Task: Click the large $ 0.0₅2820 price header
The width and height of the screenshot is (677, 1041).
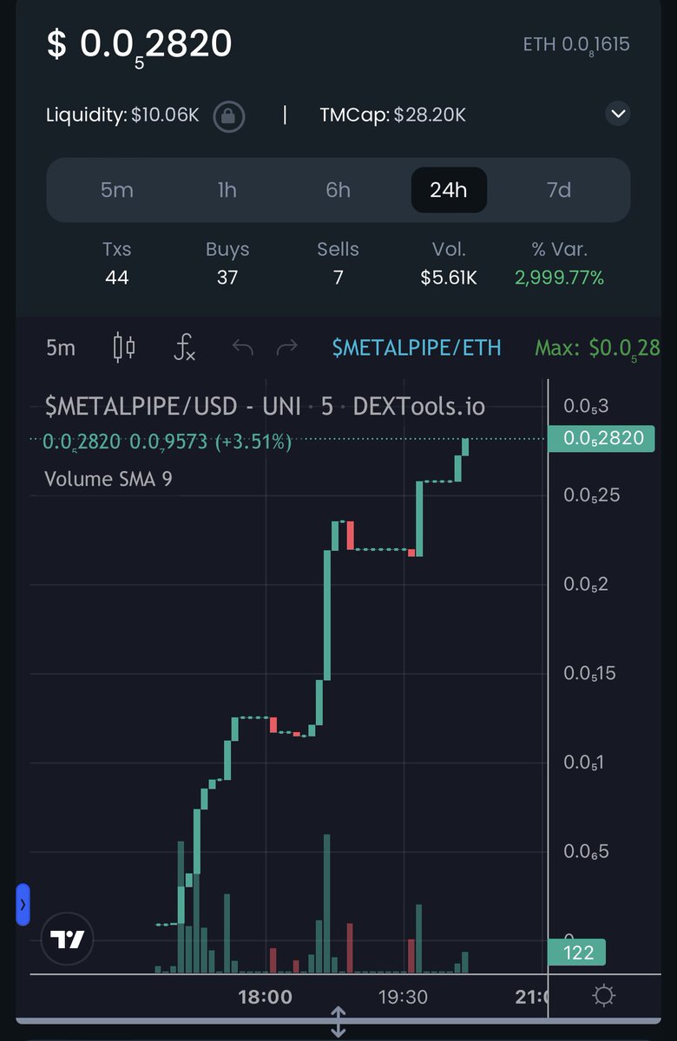Action: [139, 45]
